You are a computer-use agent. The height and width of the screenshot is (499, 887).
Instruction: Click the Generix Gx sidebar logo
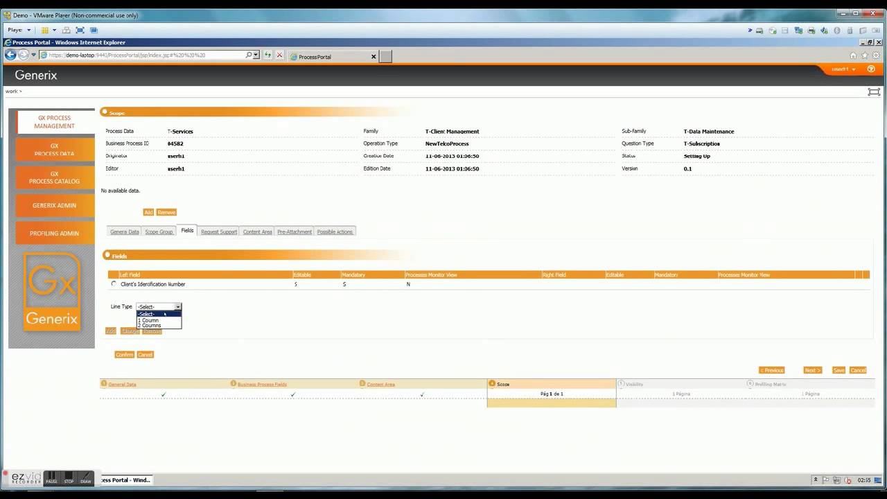[x=52, y=291]
